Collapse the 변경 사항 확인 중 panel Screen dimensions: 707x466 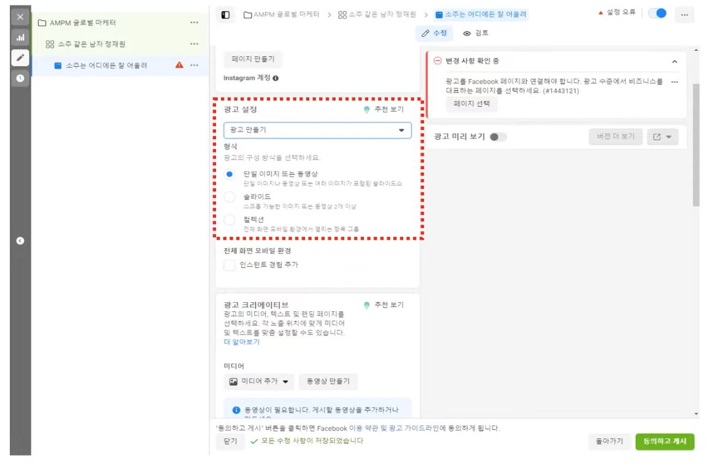tap(674, 61)
